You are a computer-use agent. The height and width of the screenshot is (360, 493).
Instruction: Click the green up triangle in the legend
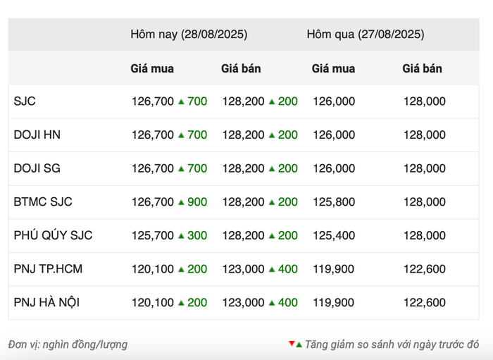coord(299,345)
